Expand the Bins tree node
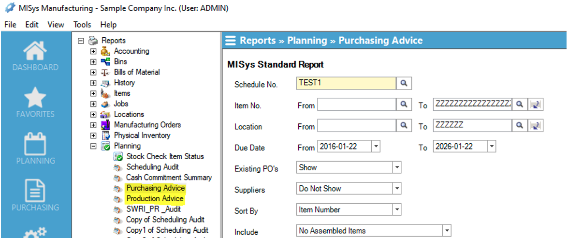568x239 pixels. [93, 61]
